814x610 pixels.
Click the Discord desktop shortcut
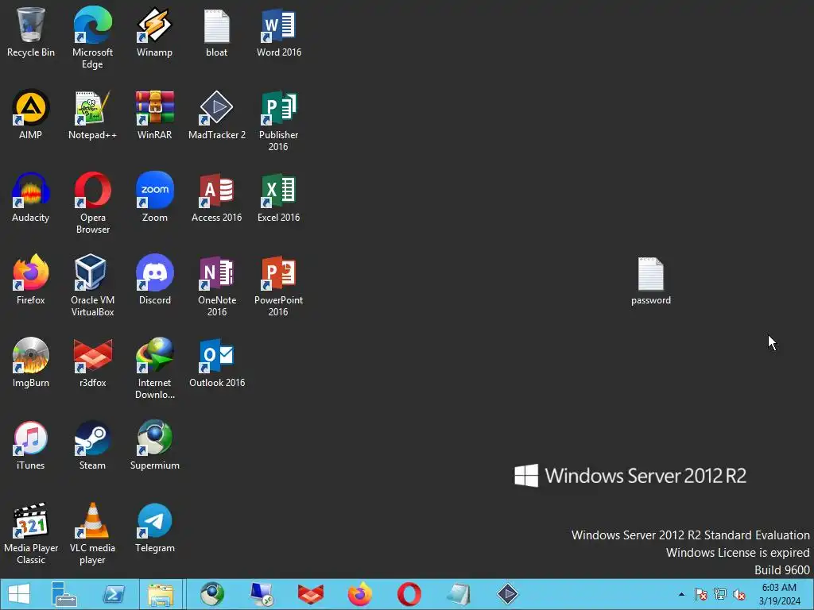[x=155, y=280]
